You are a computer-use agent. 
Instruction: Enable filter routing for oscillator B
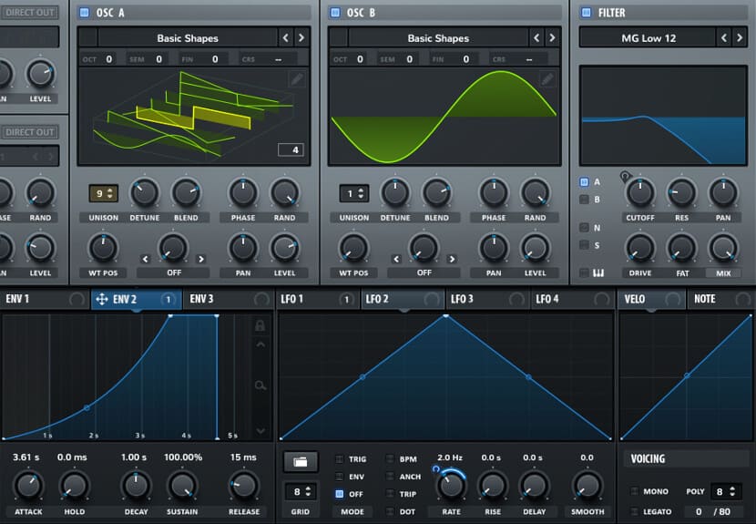tap(584, 200)
